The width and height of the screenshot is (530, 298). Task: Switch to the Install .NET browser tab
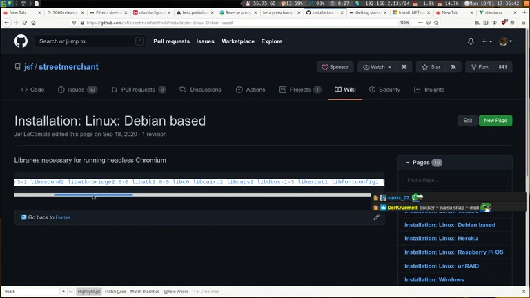tap(411, 12)
